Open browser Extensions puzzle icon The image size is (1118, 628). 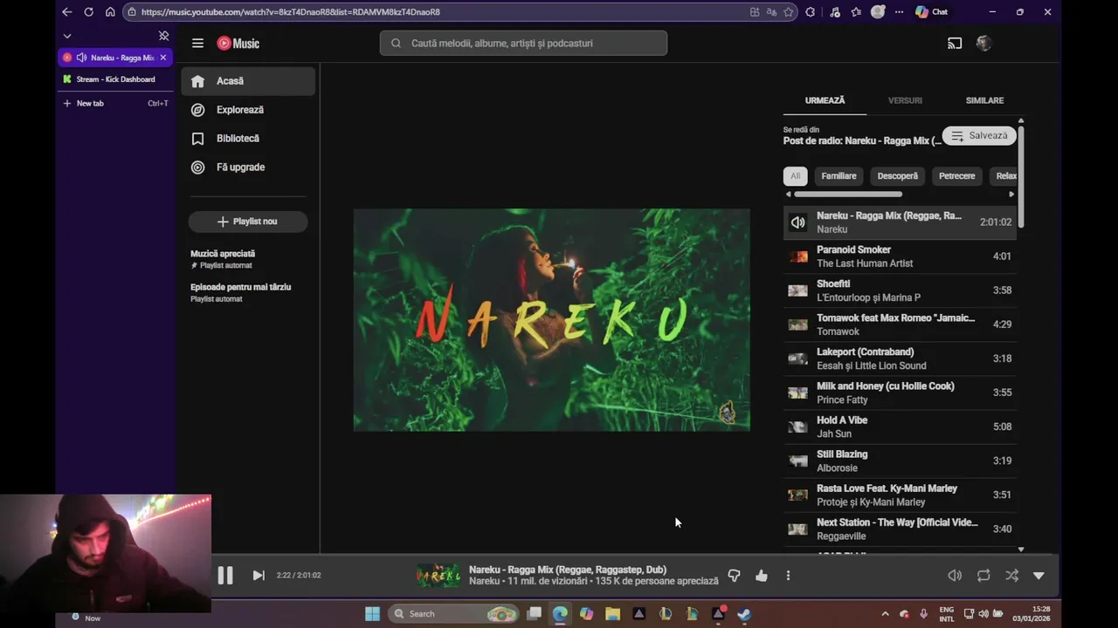pyautogui.click(x=811, y=12)
